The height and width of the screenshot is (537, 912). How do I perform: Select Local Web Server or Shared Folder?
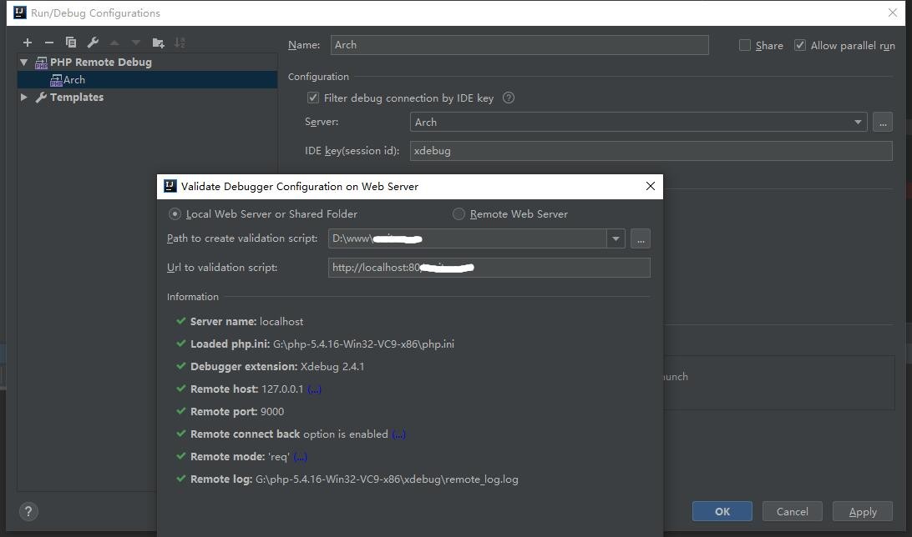click(x=175, y=213)
